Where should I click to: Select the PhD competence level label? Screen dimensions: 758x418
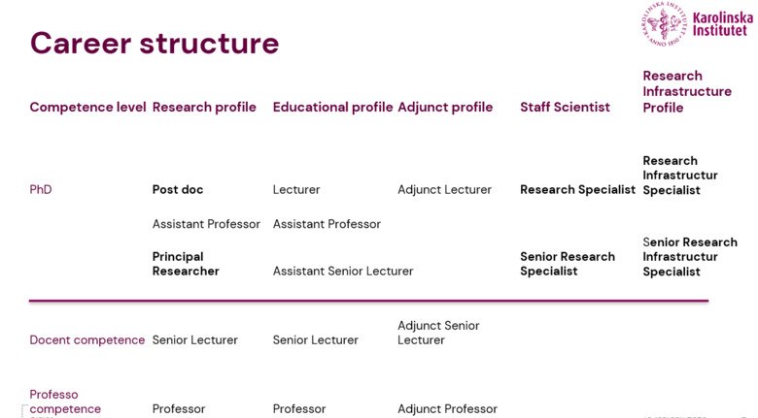[41, 189]
